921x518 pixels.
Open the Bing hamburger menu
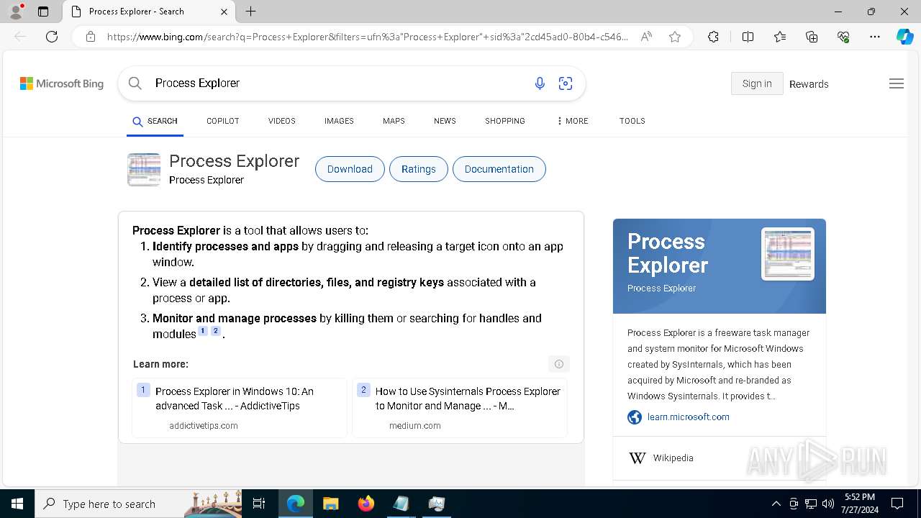(x=896, y=83)
